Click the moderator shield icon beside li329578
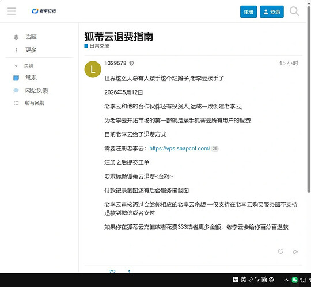The width and height of the screenshot is (311, 287). (131, 63)
